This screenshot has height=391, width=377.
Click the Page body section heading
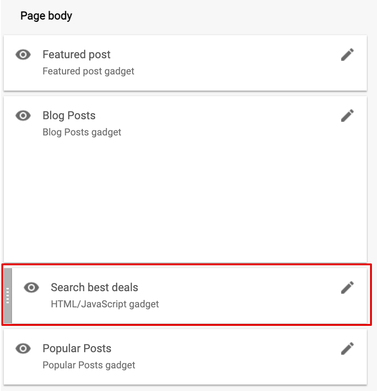pos(46,16)
